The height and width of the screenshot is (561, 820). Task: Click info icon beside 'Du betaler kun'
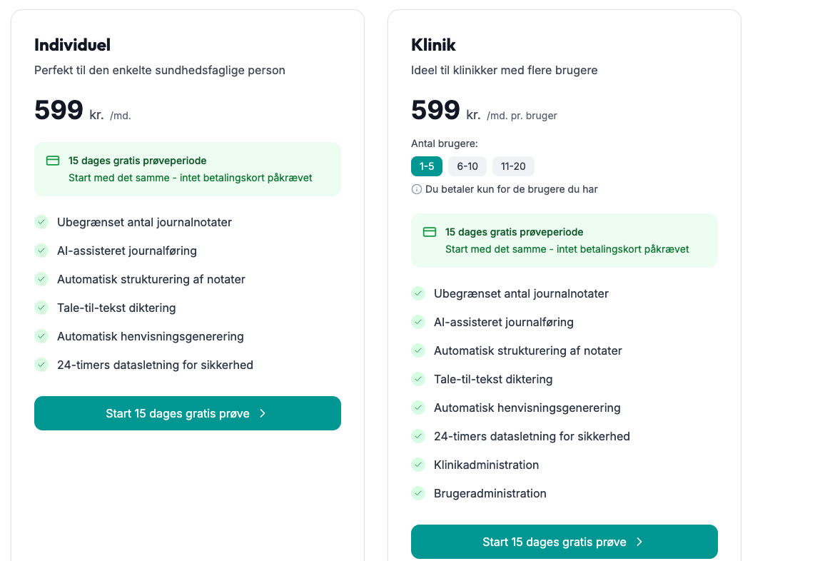pos(417,189)
